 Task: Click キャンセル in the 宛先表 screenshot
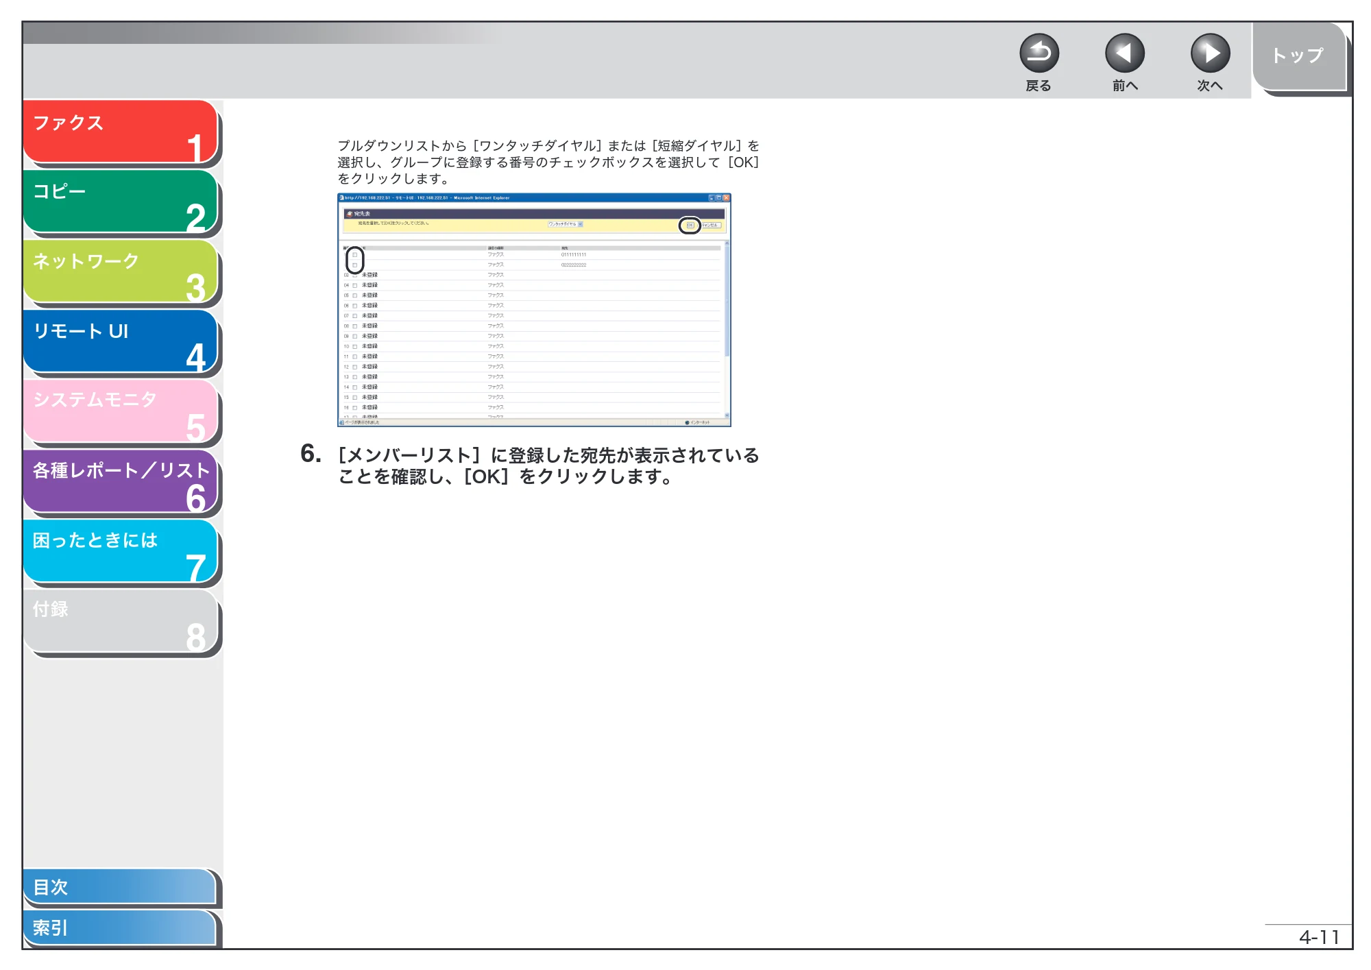pyautogui.click(x=710, y=225)
